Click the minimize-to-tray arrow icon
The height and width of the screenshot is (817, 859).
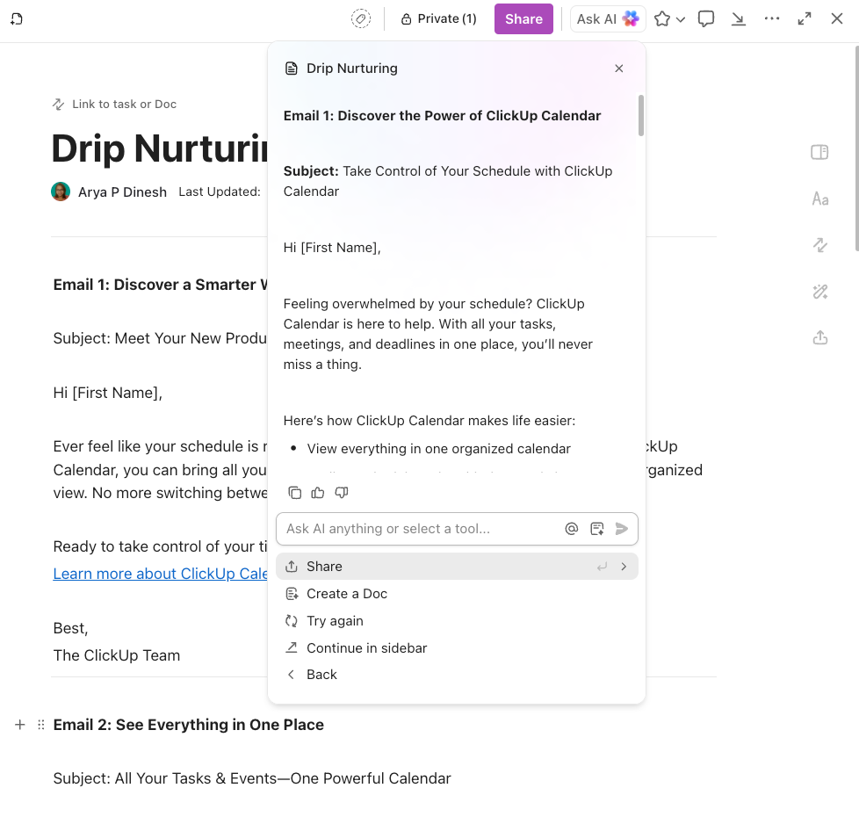739,19
